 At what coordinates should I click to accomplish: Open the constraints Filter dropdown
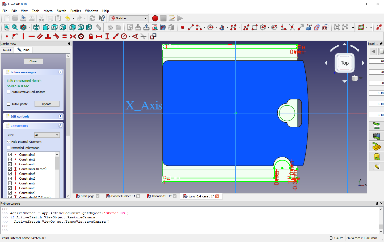point(47,135)
